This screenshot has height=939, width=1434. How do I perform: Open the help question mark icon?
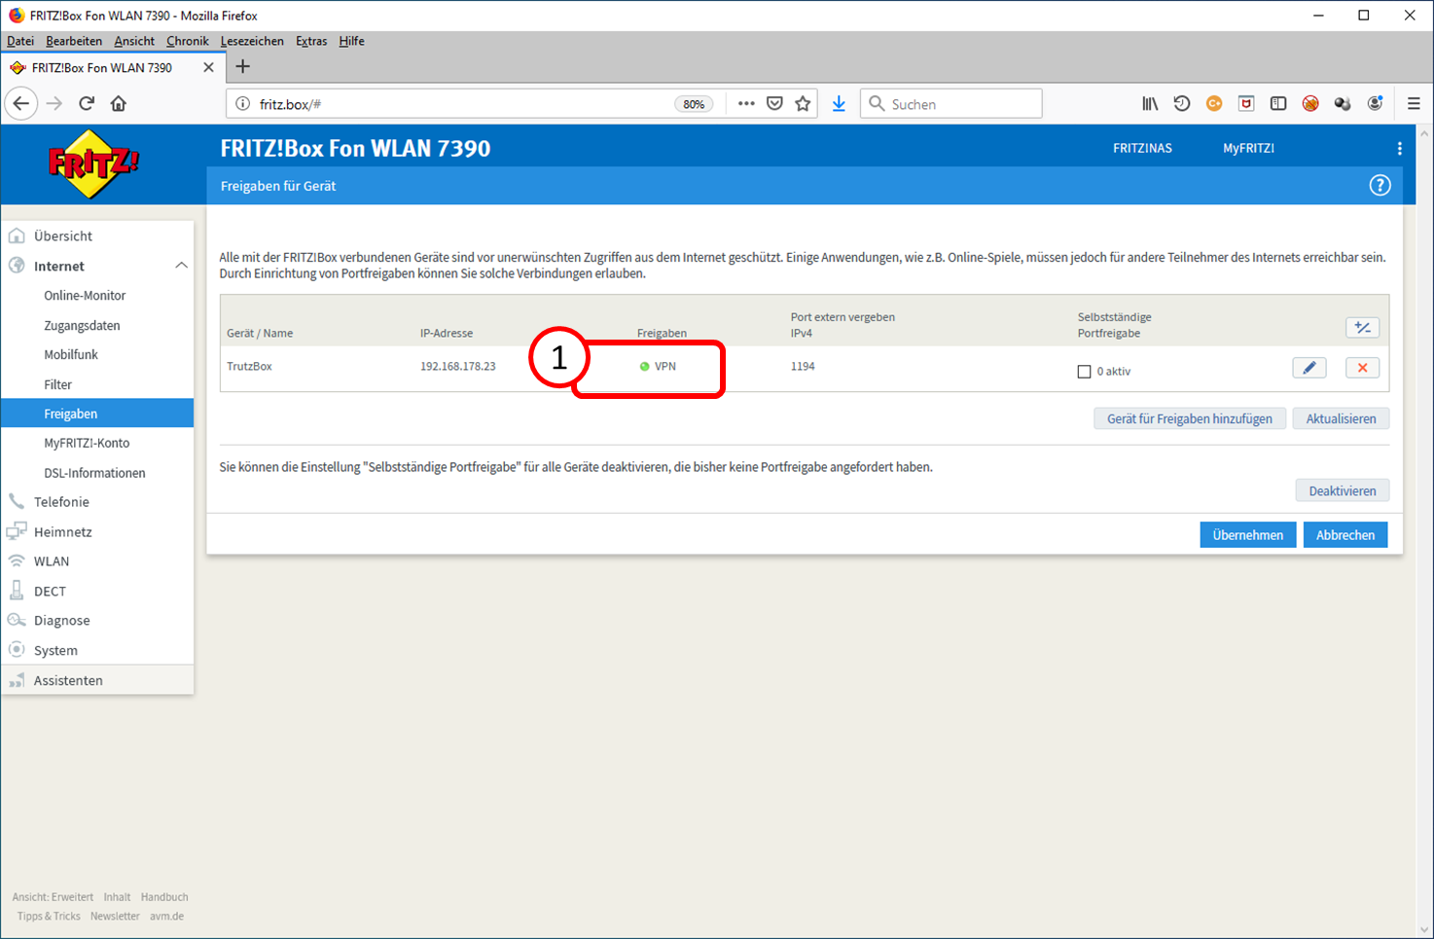point(1380,186)
